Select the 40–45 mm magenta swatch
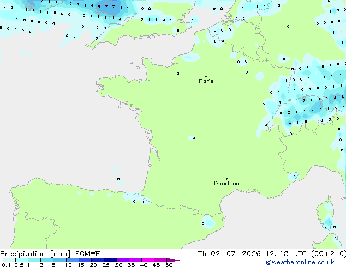This screenshot has width=346, height=267. pyautogui.click(x=148, y=260)
